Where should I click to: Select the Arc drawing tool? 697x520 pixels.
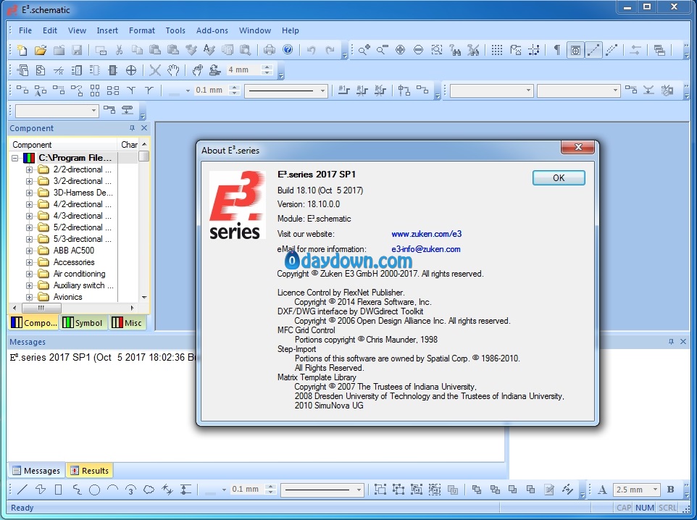(112, 490)
